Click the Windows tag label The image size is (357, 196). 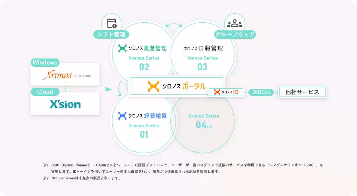pos(45,63)
